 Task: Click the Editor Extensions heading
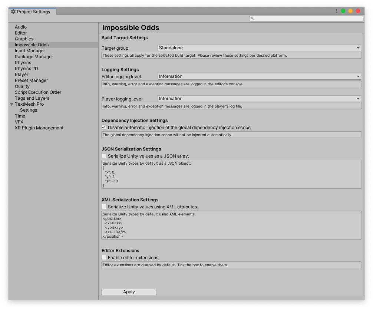click(x=121, y=251)
